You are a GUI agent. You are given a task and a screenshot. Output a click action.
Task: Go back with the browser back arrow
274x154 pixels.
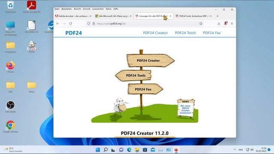tap(58, 24)
